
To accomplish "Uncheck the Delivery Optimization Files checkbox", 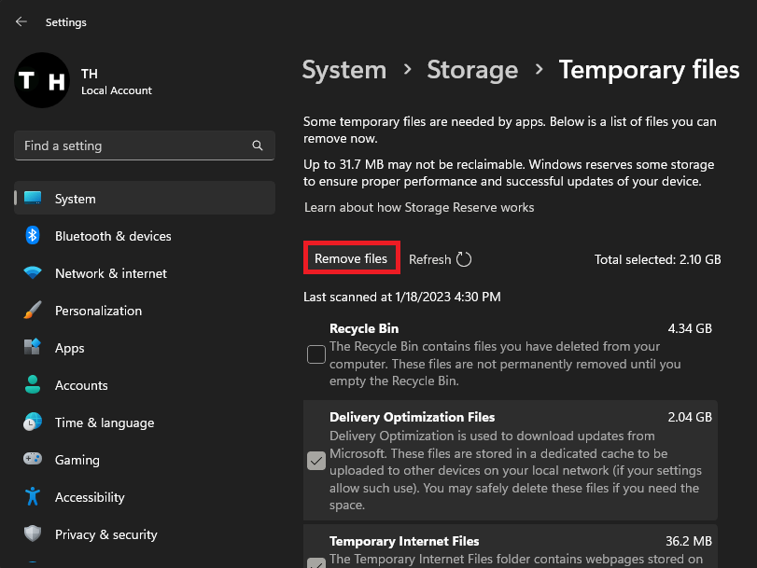I will tap(316, 461).
